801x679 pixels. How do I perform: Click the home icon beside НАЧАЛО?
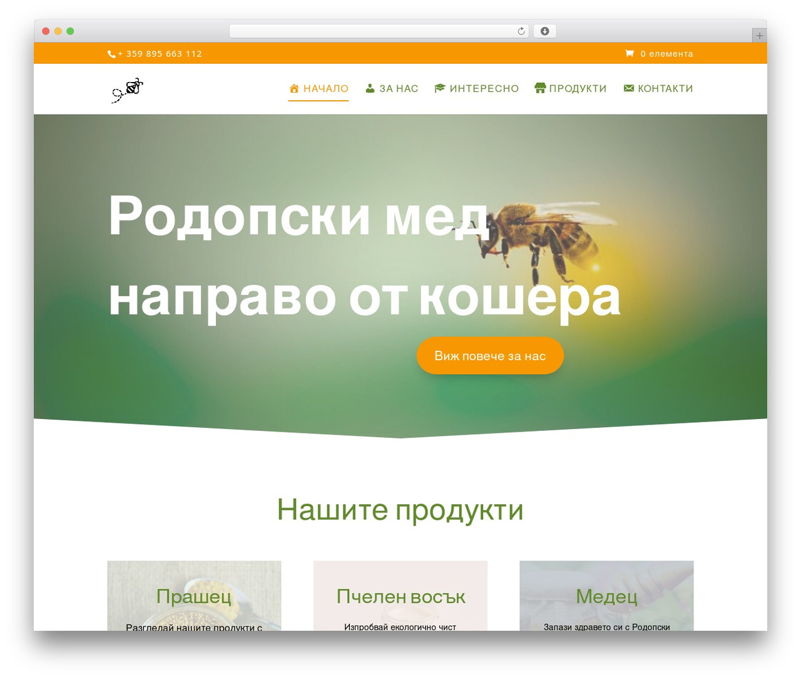pyautogui.click(x=294, y=88)
